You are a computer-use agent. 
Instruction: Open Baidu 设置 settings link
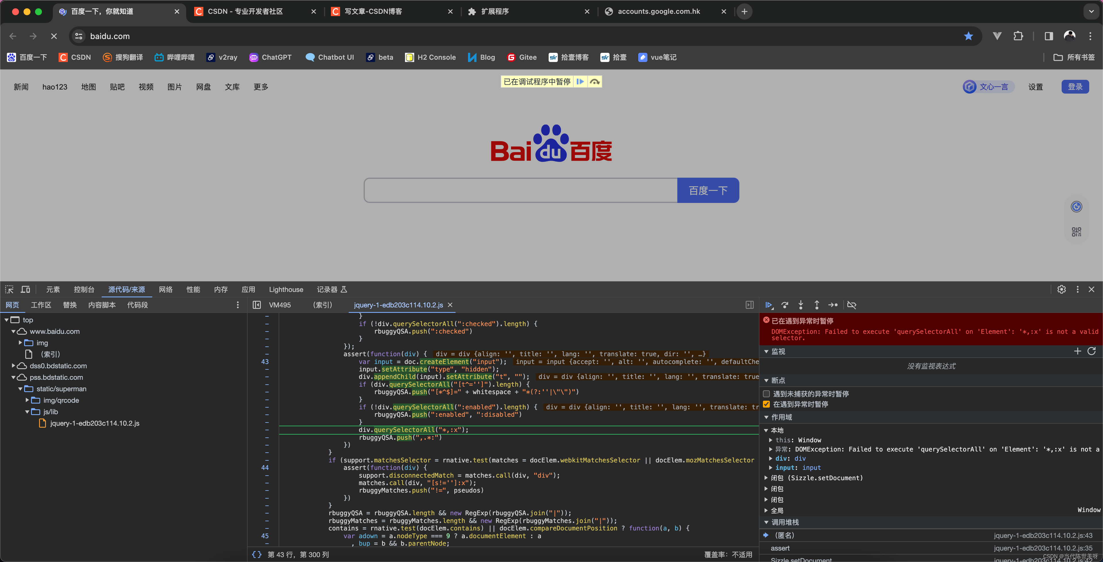1036,86
